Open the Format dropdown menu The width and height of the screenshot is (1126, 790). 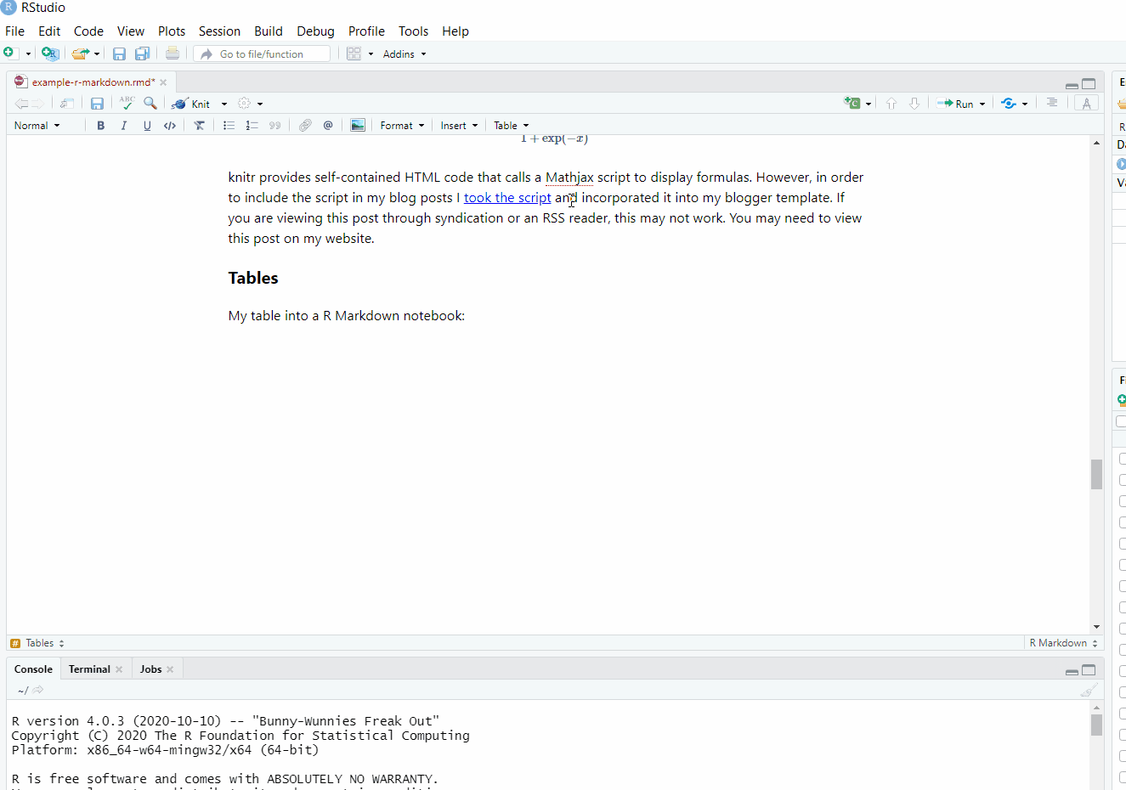coord(402,125)
